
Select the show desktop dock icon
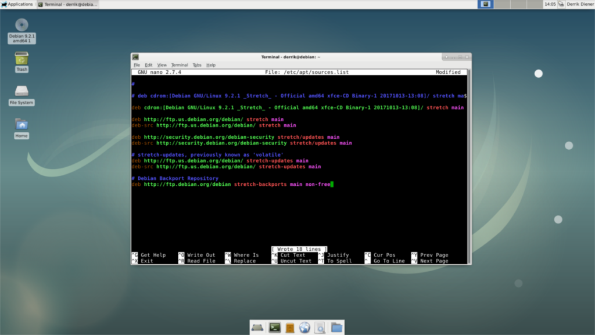tap(257, 327)
